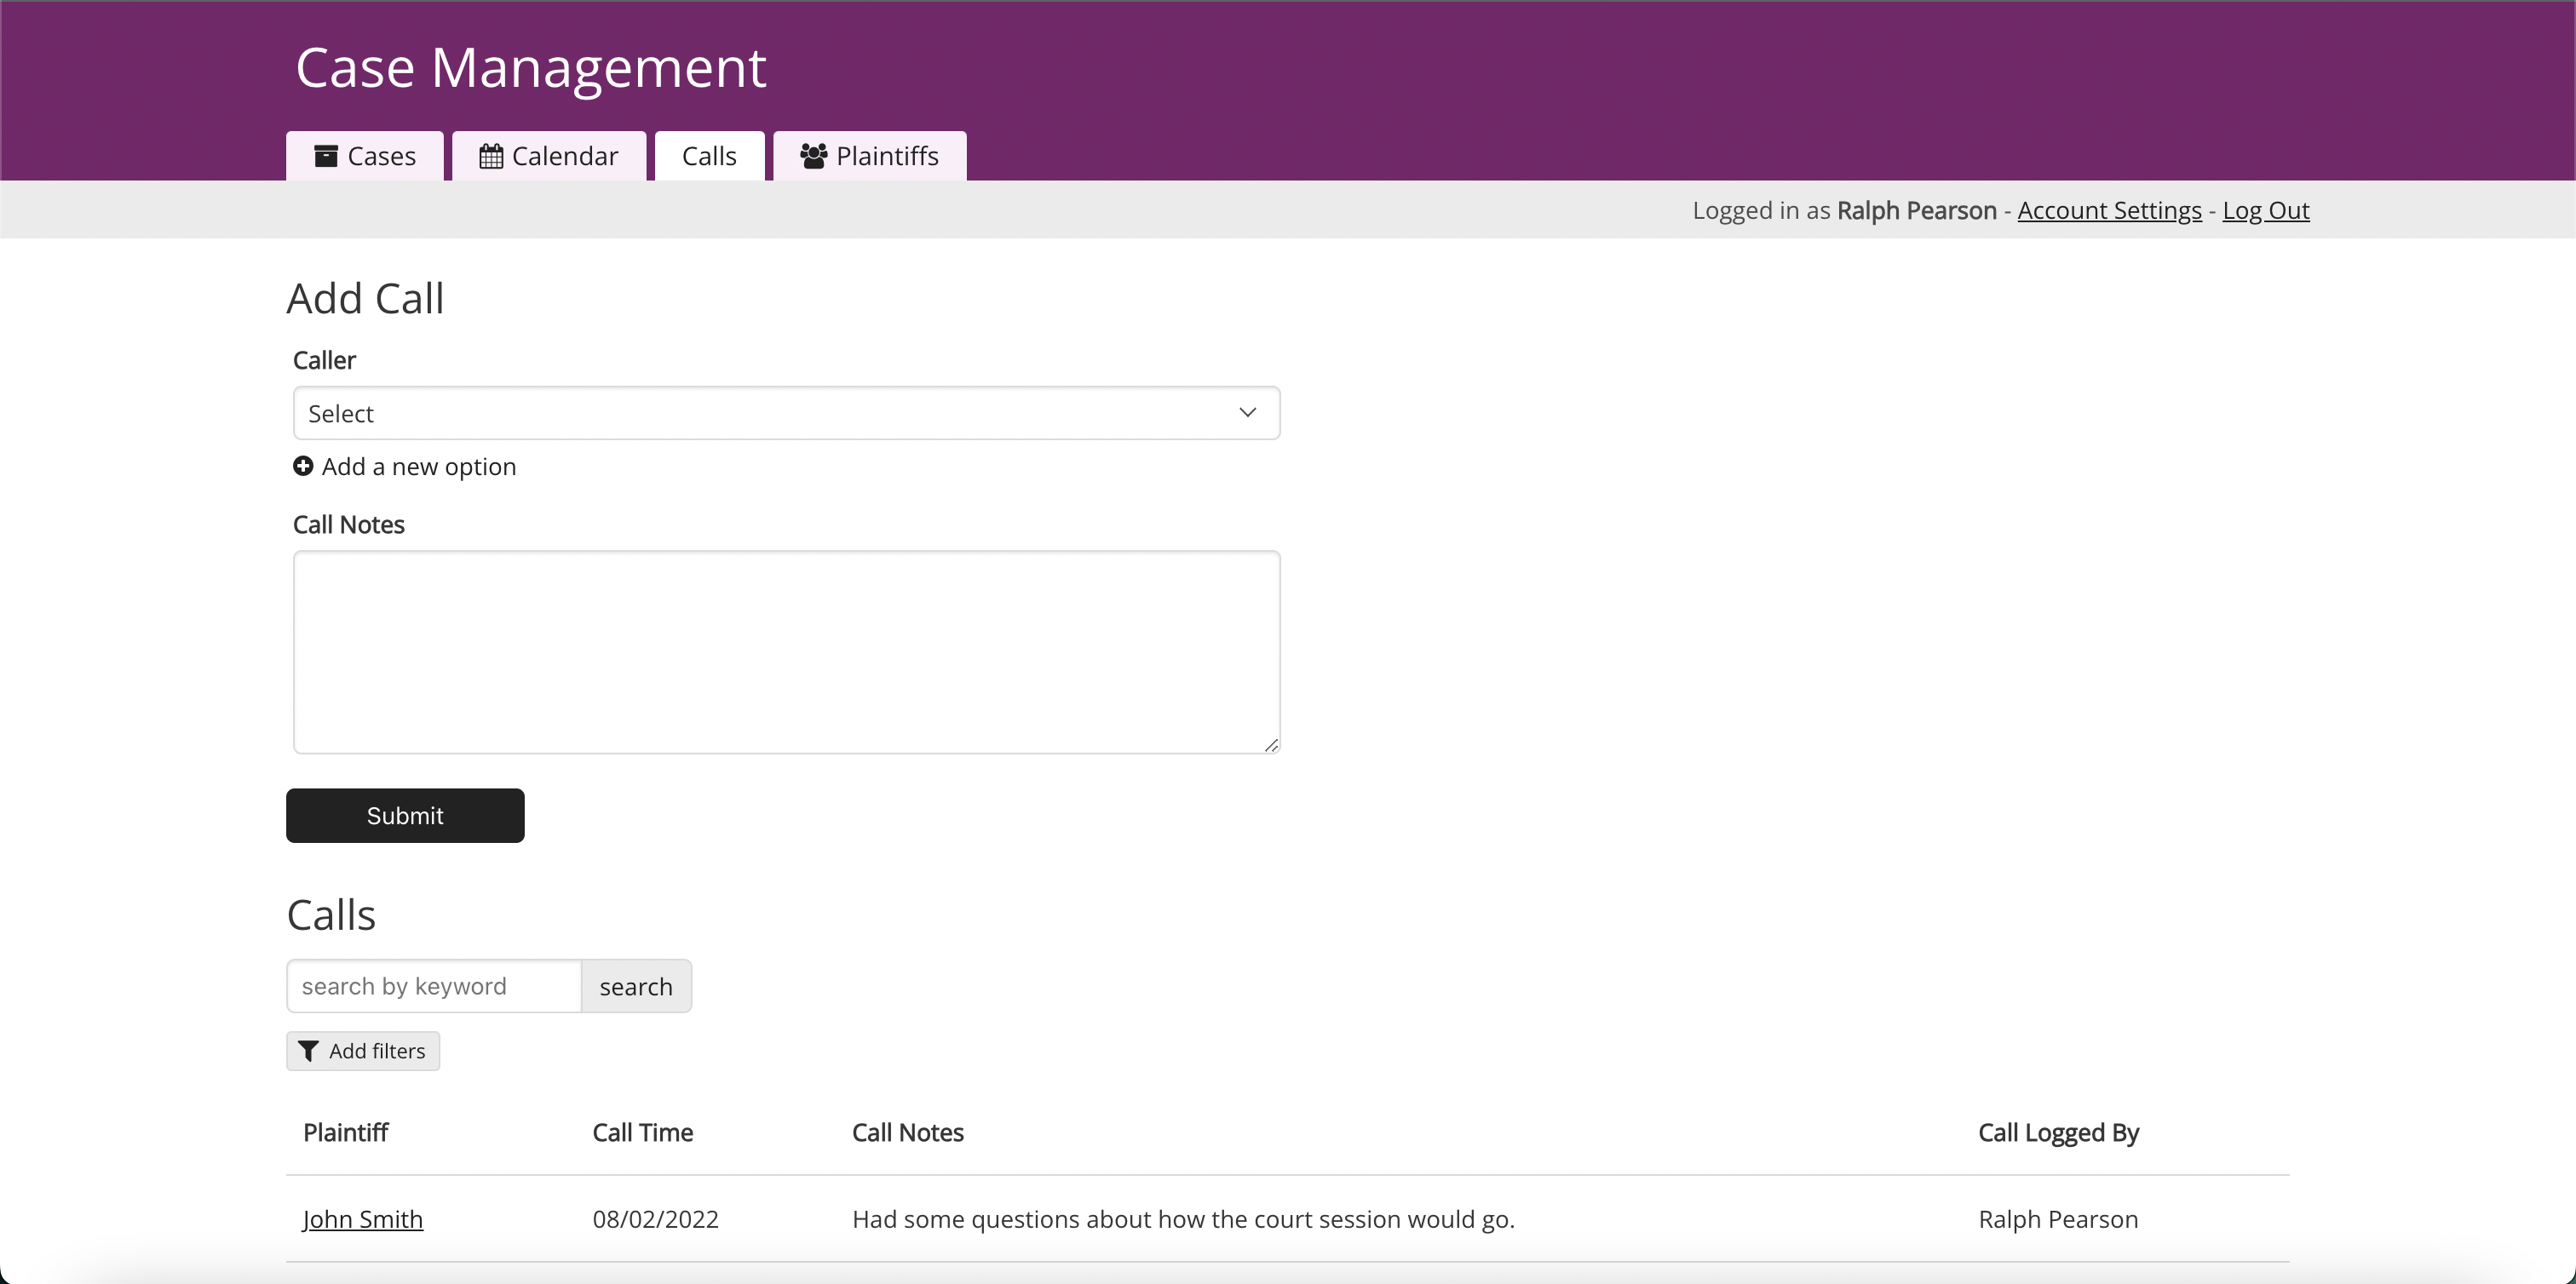Click the Cases archive box icon
This screenshot has height=1284, width=2576.
pos(325,156)
